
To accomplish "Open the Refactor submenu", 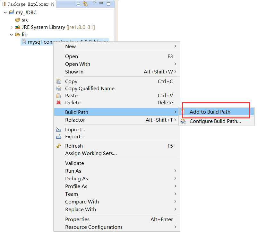I will click(117, 120).
